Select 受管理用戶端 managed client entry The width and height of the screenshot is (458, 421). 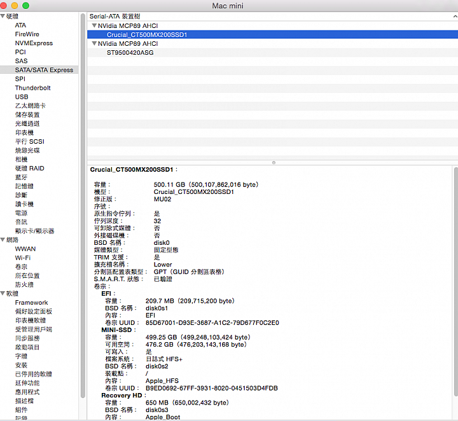(x=33, y=329)
